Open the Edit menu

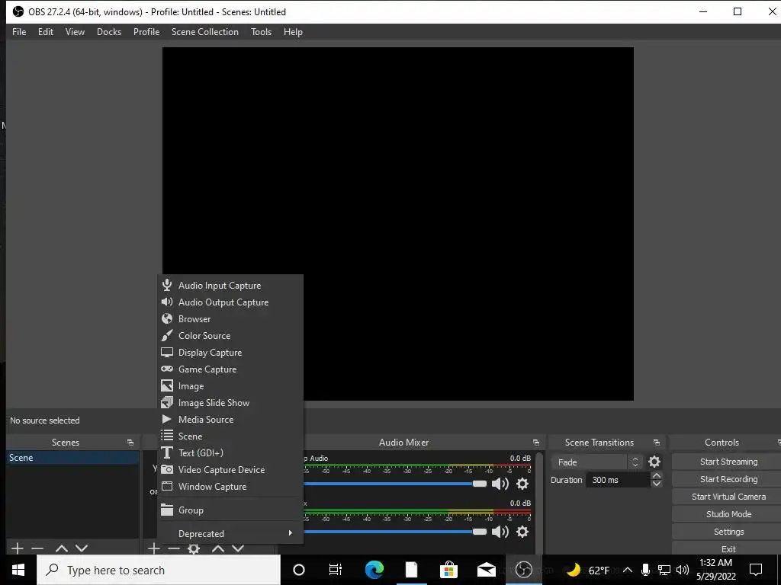45,32
